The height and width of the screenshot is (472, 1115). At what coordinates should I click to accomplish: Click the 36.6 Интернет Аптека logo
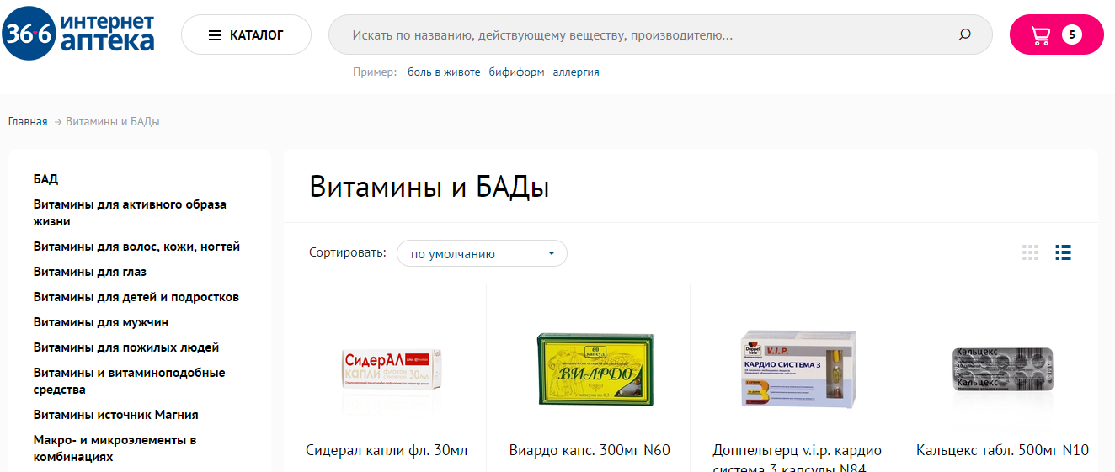point(78,32)
